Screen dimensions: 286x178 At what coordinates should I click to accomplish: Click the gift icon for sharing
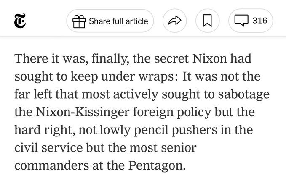79,21
